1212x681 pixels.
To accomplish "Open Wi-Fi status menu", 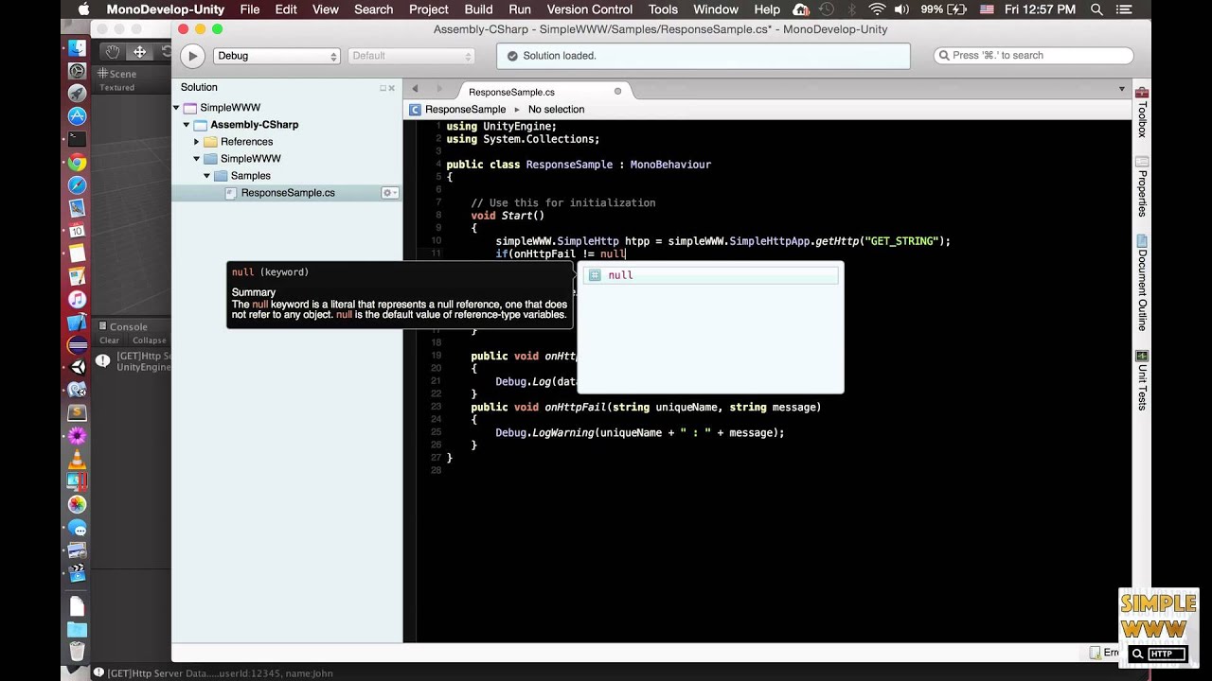I will 877,9.
